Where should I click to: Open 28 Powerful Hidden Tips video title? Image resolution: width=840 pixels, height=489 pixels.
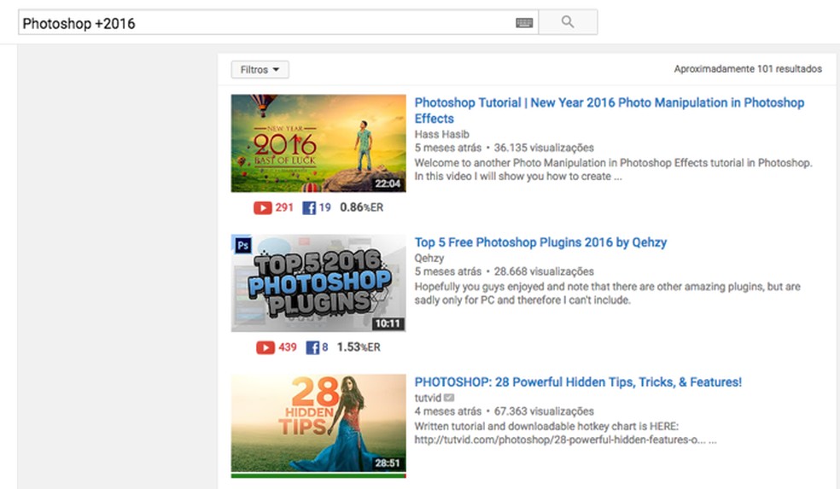tap(578, 381)
